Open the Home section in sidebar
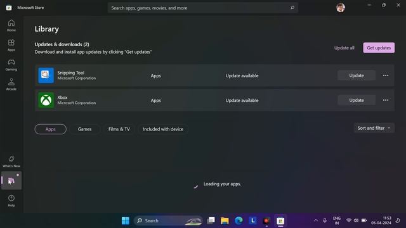Screen dimensions: 406x228 click(x=11, y=25)
